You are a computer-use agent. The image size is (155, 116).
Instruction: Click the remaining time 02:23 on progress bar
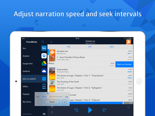(131, 103)
